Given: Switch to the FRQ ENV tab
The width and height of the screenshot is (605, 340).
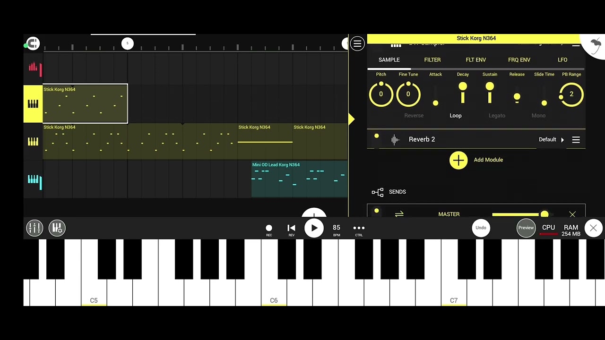Looking at the screenshot, I should [x=519, y=60].
